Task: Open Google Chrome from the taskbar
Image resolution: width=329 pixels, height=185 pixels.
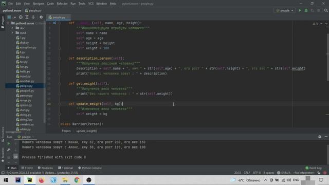Action: pyautogui.click(x=77, y=180)
